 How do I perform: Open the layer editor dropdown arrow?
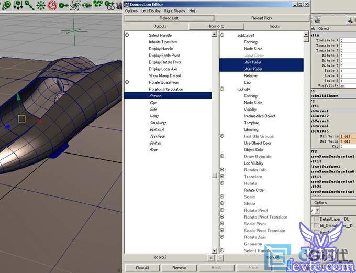(318, 210)
